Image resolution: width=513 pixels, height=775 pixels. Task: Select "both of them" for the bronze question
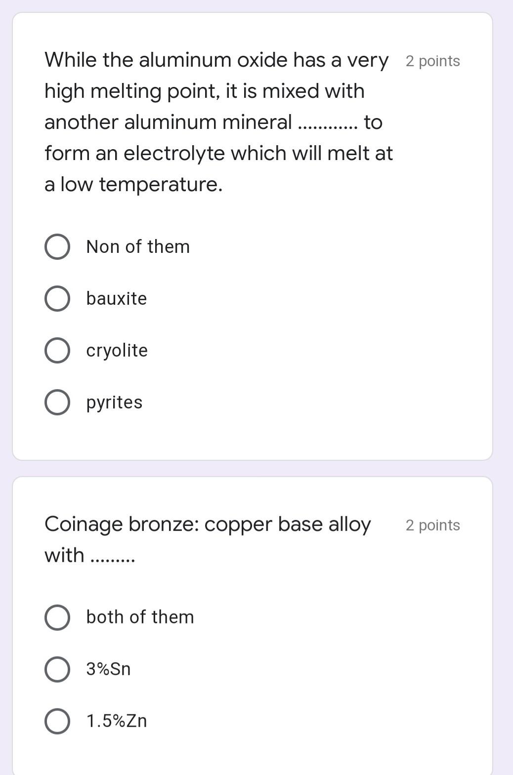[140, 617]
